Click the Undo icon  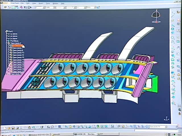pyautogui.click(x=33, y=128)
